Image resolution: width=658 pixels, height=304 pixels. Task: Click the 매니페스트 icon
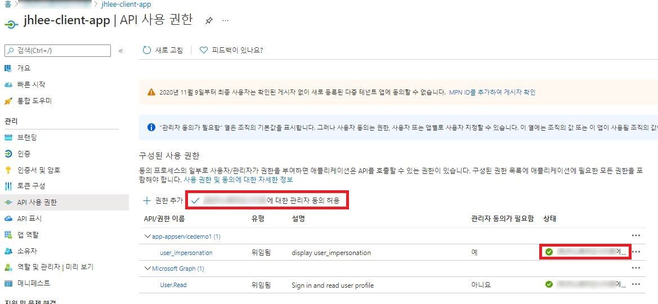coord(8,283)
